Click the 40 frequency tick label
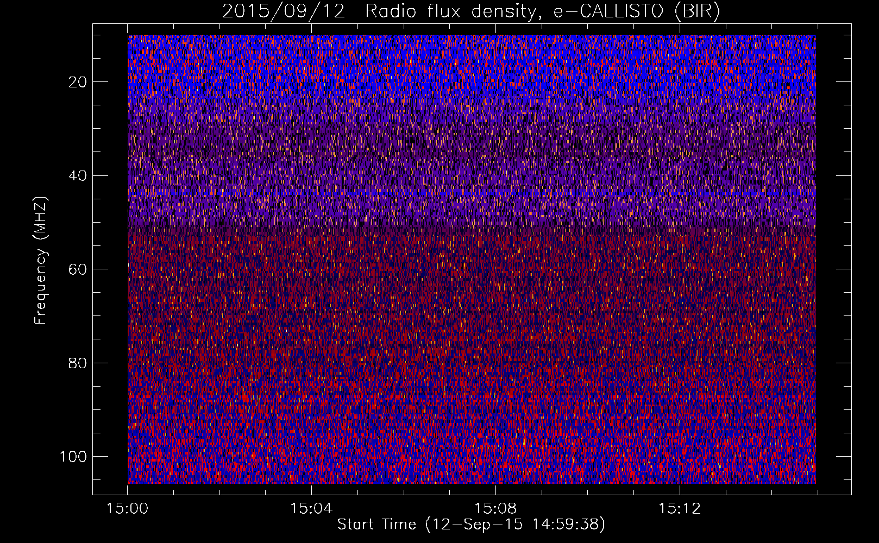This screenshot has height=543, width=879. pyautogui.click(x=78, y=176)
